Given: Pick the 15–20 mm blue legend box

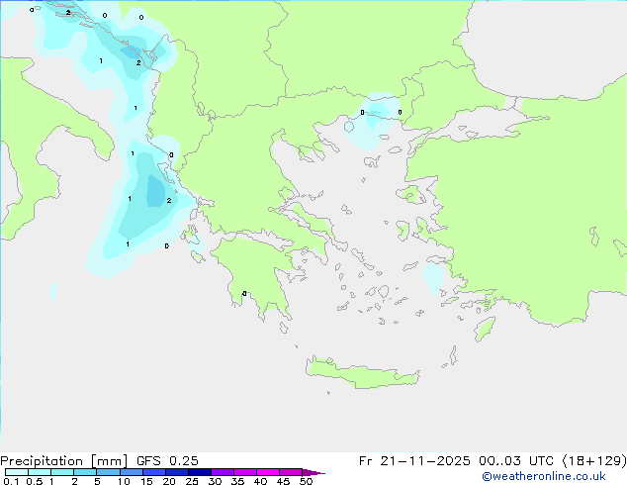Looking at the screenshot, I should [x=154, y=472].
